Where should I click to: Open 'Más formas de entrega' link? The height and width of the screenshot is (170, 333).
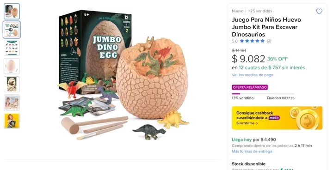(252, 152)
